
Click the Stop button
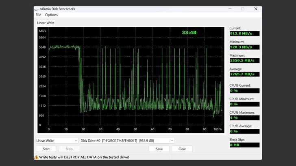tap(69, 149)
